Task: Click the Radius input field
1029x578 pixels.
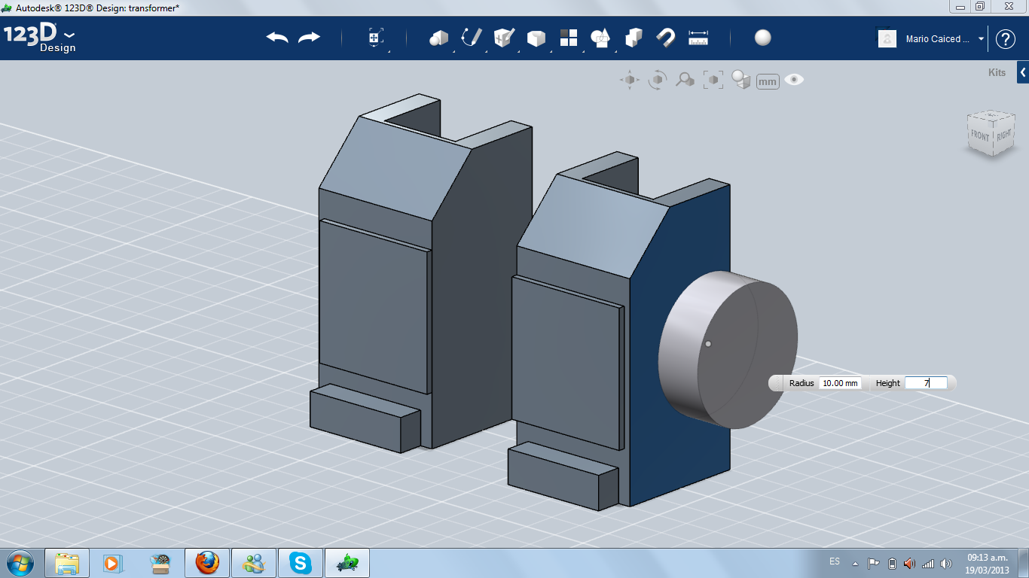Action: pos(840,383)
